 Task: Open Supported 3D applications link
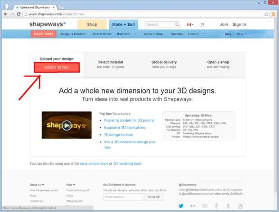tap(125, 128)
